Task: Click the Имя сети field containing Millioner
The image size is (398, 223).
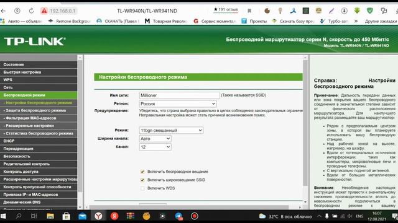Action: (180, 95)
